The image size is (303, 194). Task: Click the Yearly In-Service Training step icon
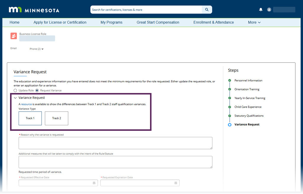pos(230,98)
